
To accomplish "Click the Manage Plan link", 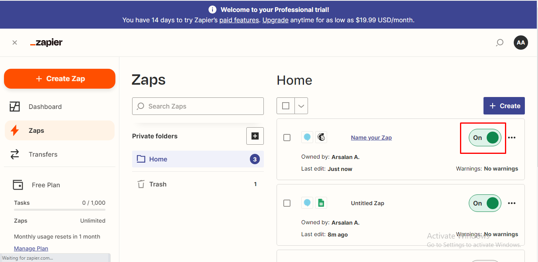I will click(x=31, y=248).
